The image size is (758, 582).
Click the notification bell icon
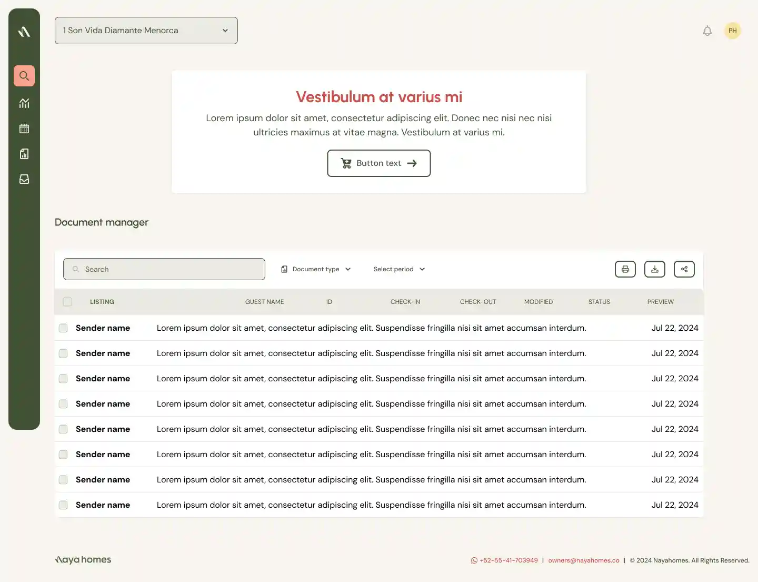[707, 31]
